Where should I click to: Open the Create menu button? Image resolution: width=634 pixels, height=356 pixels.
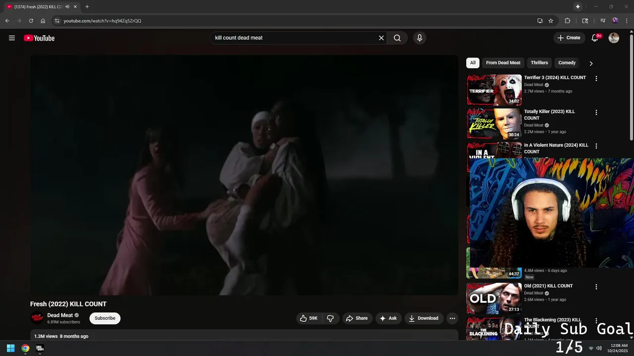(x=569, y=38)
